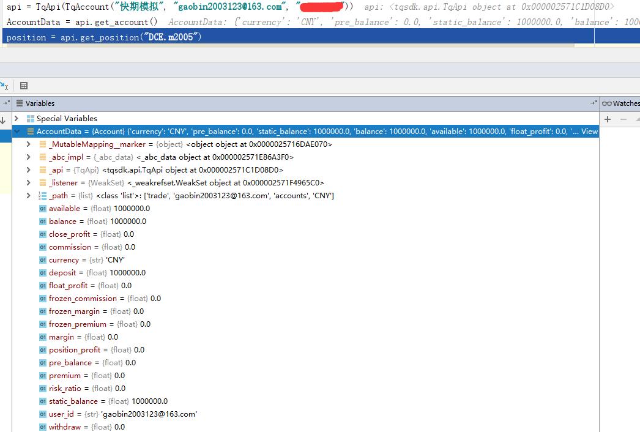640x432 pixels.
Task: Add a new watch with plus icon
Action: click(608, 119)
